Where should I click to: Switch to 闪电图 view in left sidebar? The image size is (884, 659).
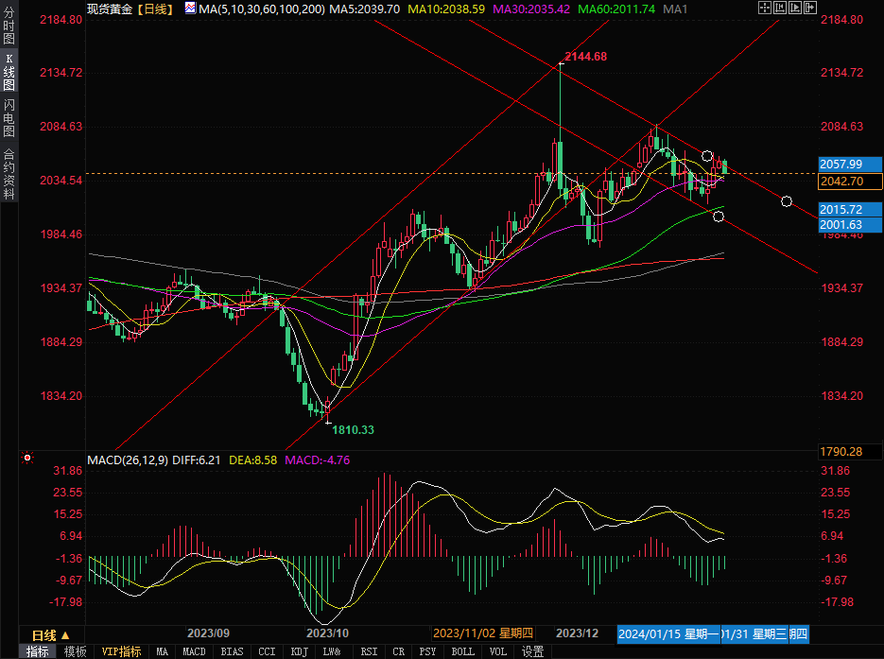9,119
